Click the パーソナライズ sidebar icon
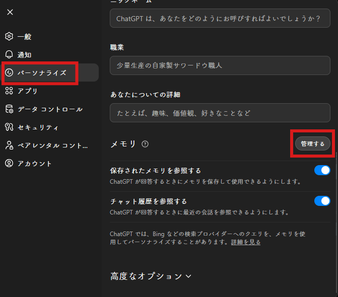338x297 pixels. (9, 73)
